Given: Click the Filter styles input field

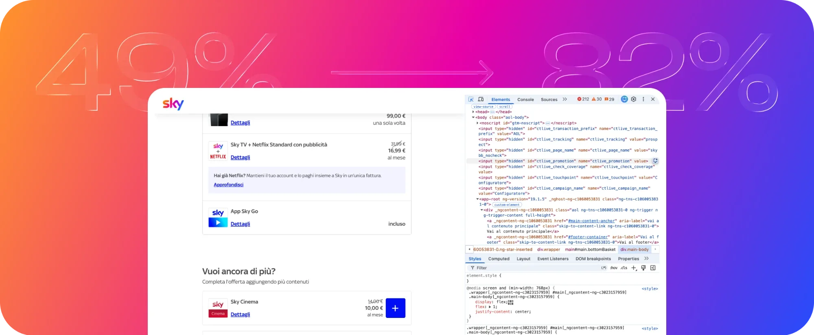Looking at the screenshot, I should point(536,268).
